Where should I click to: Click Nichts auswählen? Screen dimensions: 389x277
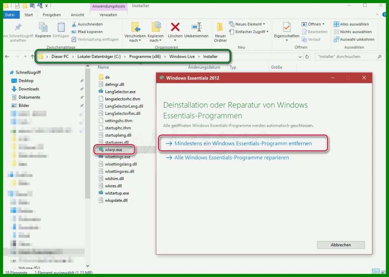[352, 32]
